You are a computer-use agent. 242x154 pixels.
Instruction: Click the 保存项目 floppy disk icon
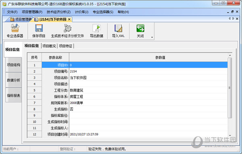coord(39,28)
